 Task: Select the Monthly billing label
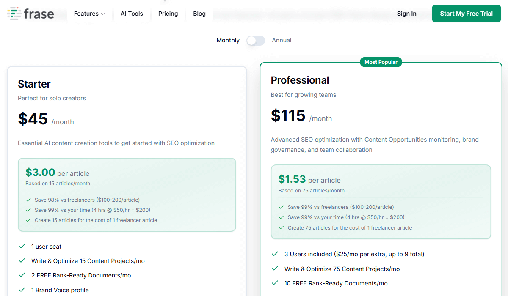[x=228, y=40]
